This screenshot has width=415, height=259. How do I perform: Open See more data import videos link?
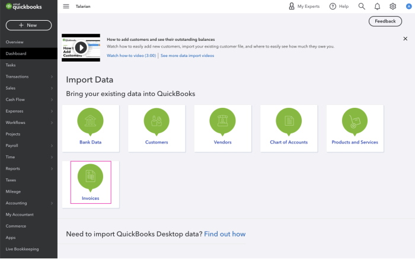187,56
